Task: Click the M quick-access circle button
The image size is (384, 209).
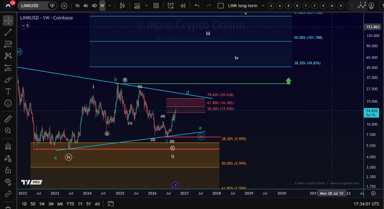Action: [332, 5]
